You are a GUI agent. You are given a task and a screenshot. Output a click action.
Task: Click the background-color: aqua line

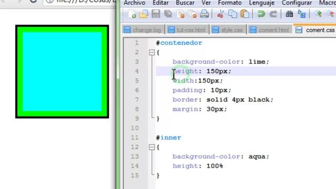220,156
